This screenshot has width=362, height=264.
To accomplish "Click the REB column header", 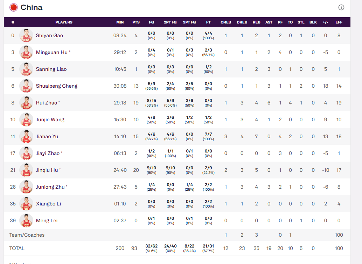I will (256, 22).
